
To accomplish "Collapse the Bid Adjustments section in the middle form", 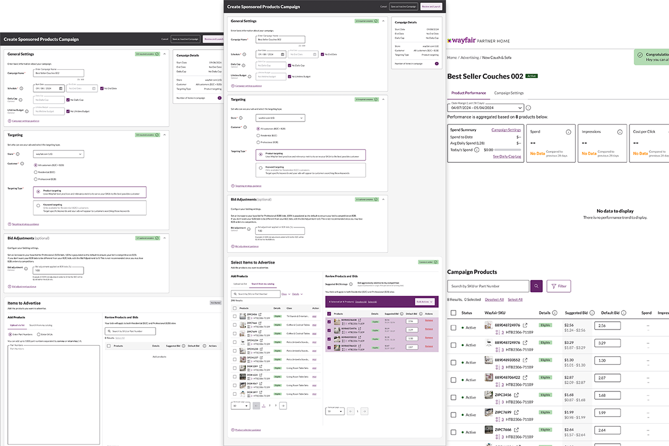I will [x=384, y=199].
